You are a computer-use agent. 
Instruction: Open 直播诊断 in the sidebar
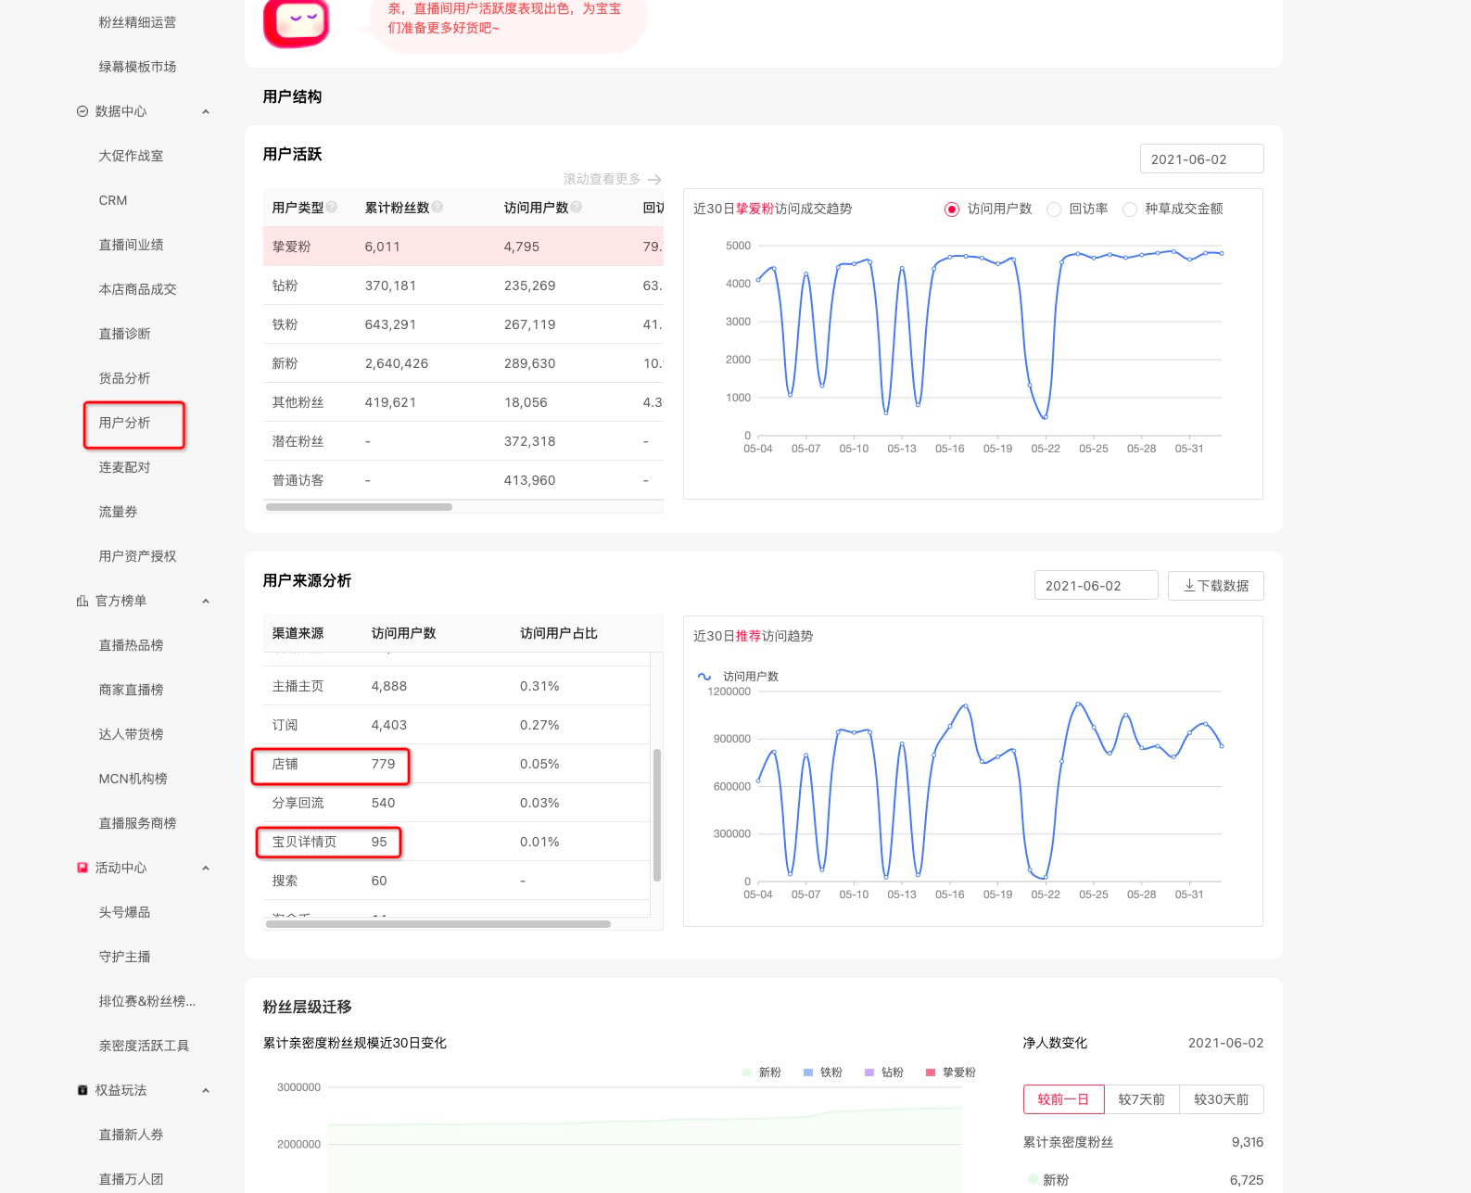click(124, 334)
